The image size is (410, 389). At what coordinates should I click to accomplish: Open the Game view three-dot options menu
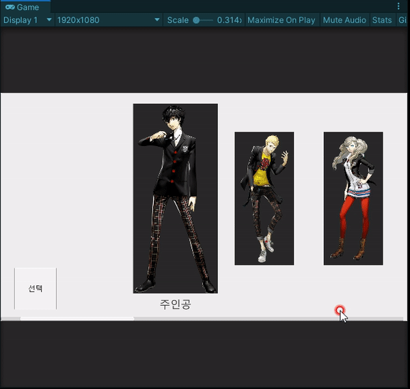coord(398,6)
